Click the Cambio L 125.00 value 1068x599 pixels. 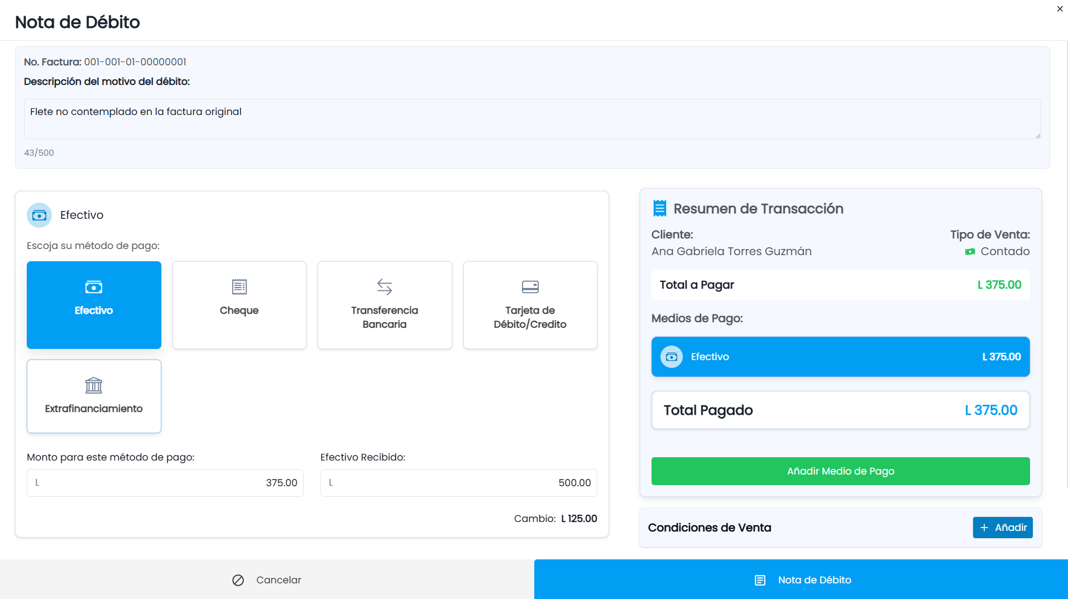pos(579,519)
